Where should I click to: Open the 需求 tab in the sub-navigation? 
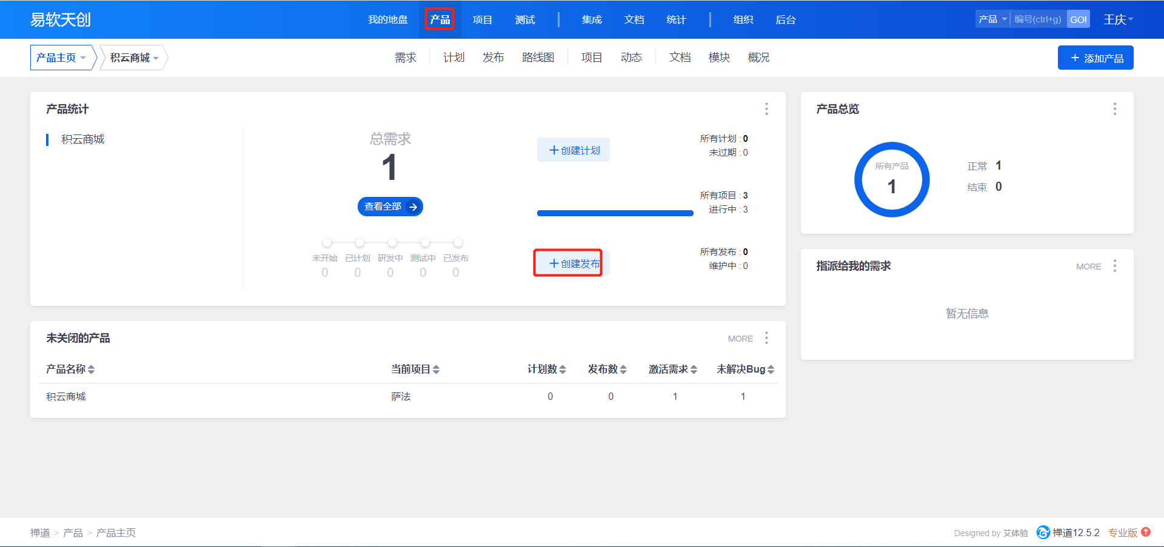tap(405, 57)
